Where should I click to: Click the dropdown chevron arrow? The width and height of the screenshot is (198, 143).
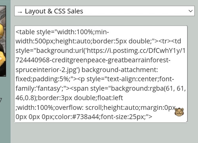[x=190, y=11]
